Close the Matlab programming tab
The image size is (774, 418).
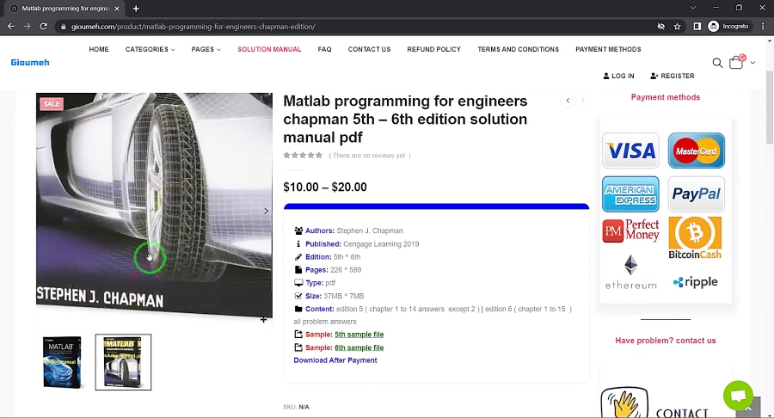point(116,9)
